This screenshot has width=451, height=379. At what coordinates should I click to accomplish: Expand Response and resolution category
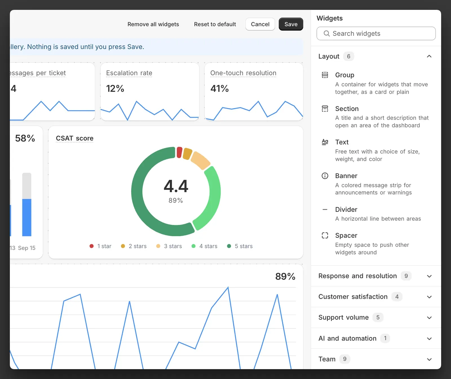tap(376, 276)
